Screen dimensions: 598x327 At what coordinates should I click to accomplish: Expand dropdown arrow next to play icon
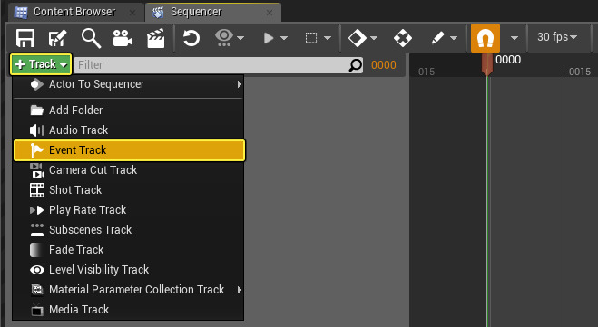click(x=284, y=38)
